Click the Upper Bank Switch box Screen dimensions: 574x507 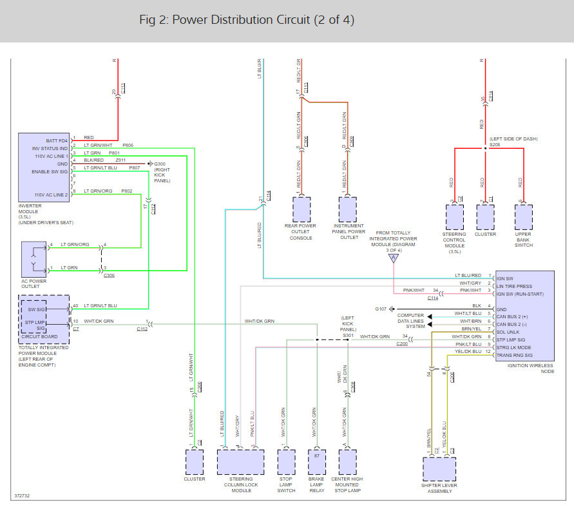(524, 217)
